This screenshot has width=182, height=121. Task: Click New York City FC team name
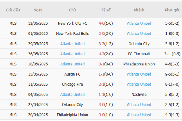72,23
